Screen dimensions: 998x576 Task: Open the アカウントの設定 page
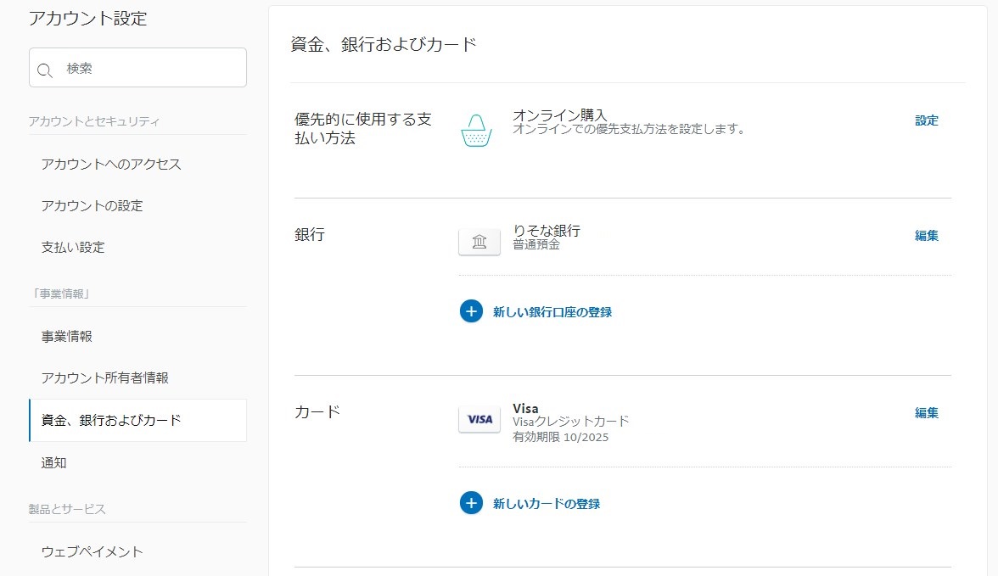[93, 205]
